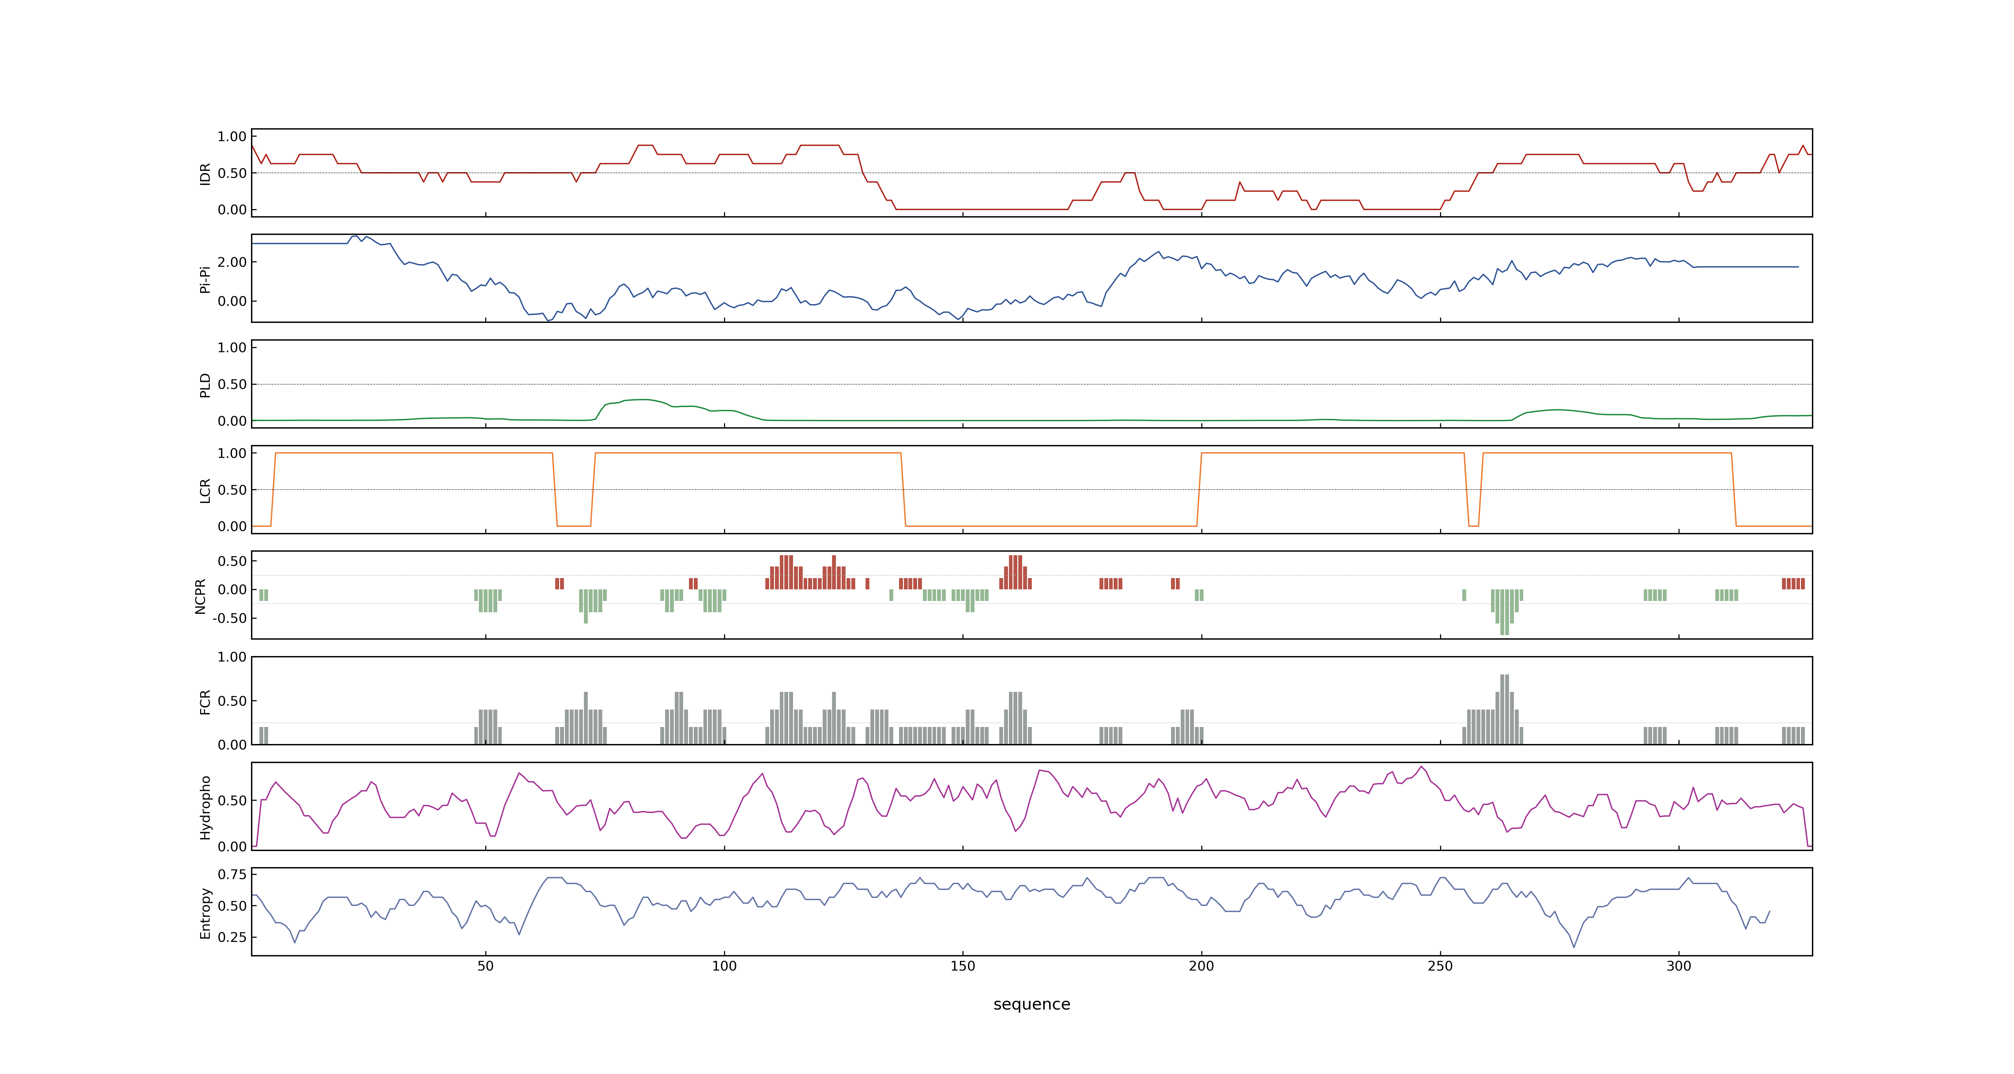Click the 0.00 tick of the Pi-Pi panel
This screenshot has width=2014, height=1074.
pyautogui.click(x=232, y=301)
